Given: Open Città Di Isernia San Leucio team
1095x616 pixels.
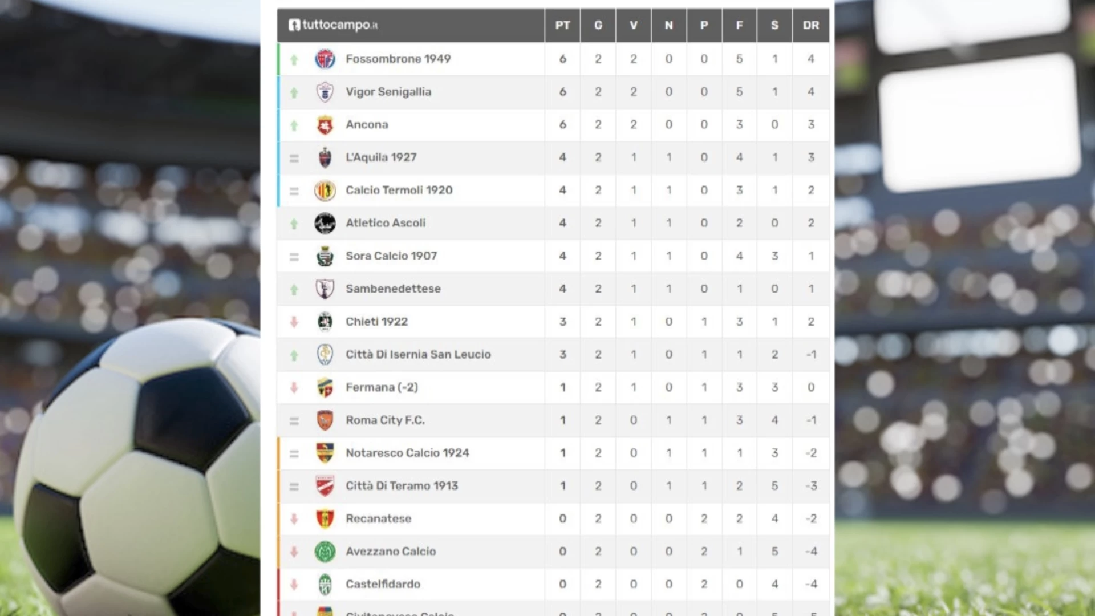Looking at the screenshot, I should coord(418,354).
